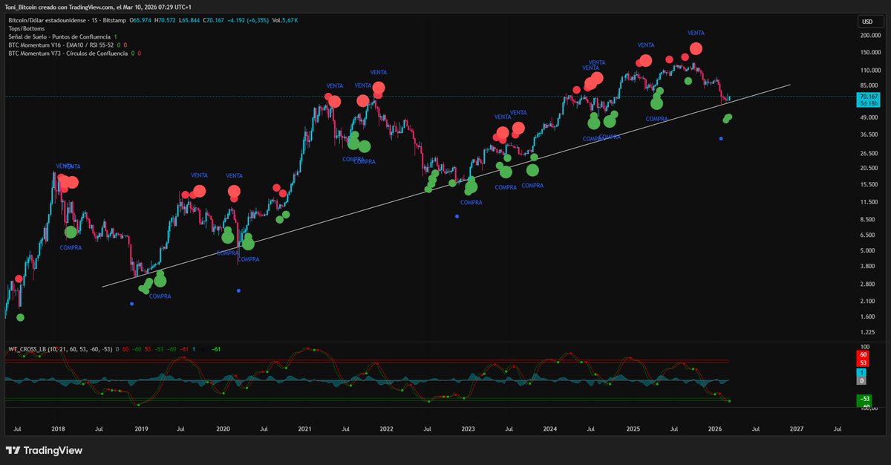Click the 5.000 price axis label
This screenshot has height=465, width=891.
click(866, 250)
